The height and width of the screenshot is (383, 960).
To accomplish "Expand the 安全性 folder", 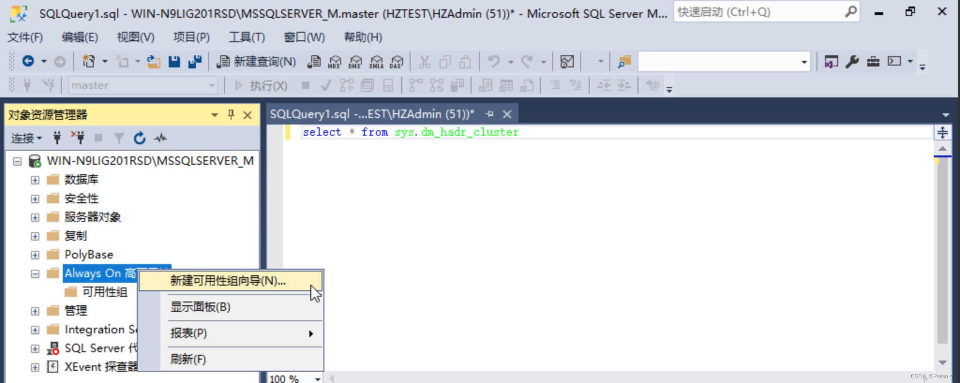I will [x=35, y=199].
